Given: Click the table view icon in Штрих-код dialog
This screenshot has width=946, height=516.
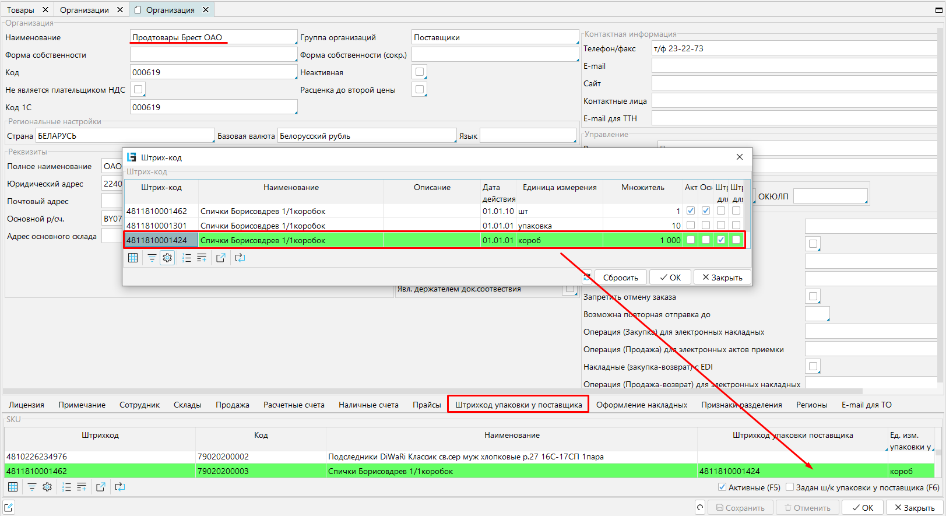Looking at the screenshot, I should click(133, 258).
